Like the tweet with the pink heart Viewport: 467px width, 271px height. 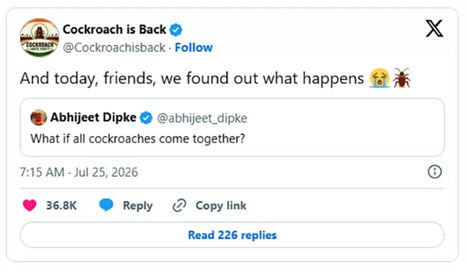point(30,205)
